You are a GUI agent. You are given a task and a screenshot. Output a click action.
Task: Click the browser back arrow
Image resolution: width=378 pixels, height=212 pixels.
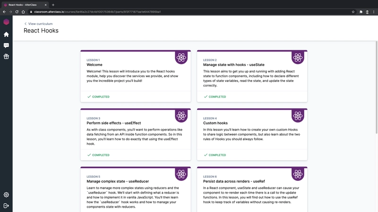click(4, 12)
